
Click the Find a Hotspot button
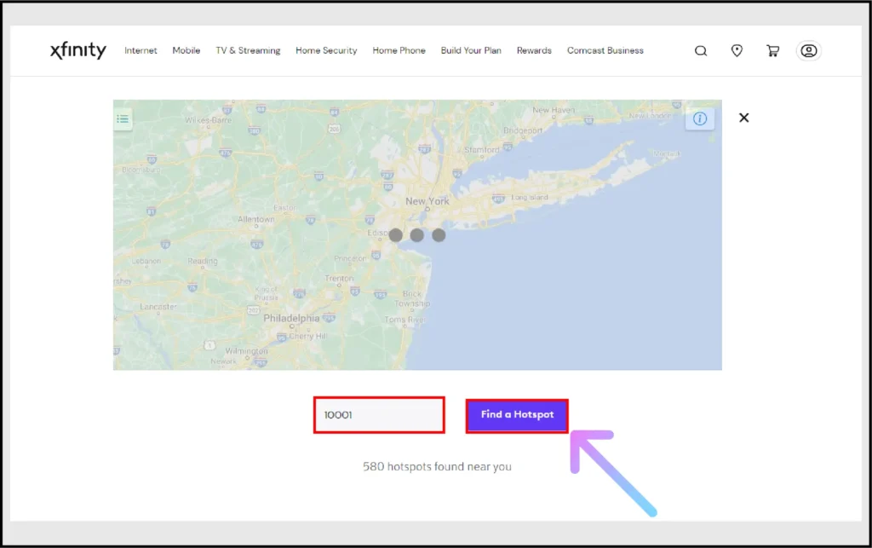(517, 415)
